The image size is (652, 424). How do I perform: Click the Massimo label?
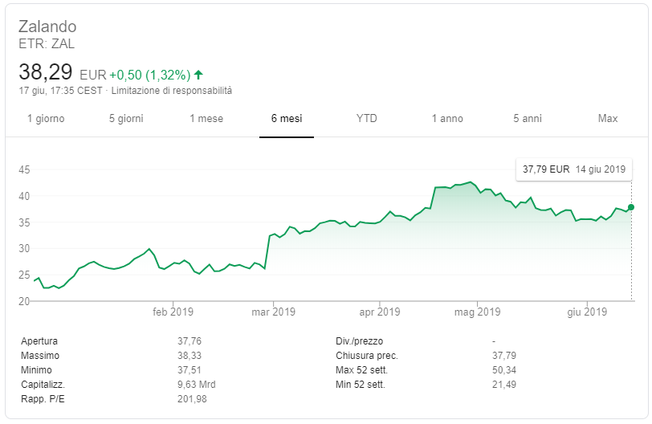click(x=40, y=356)
